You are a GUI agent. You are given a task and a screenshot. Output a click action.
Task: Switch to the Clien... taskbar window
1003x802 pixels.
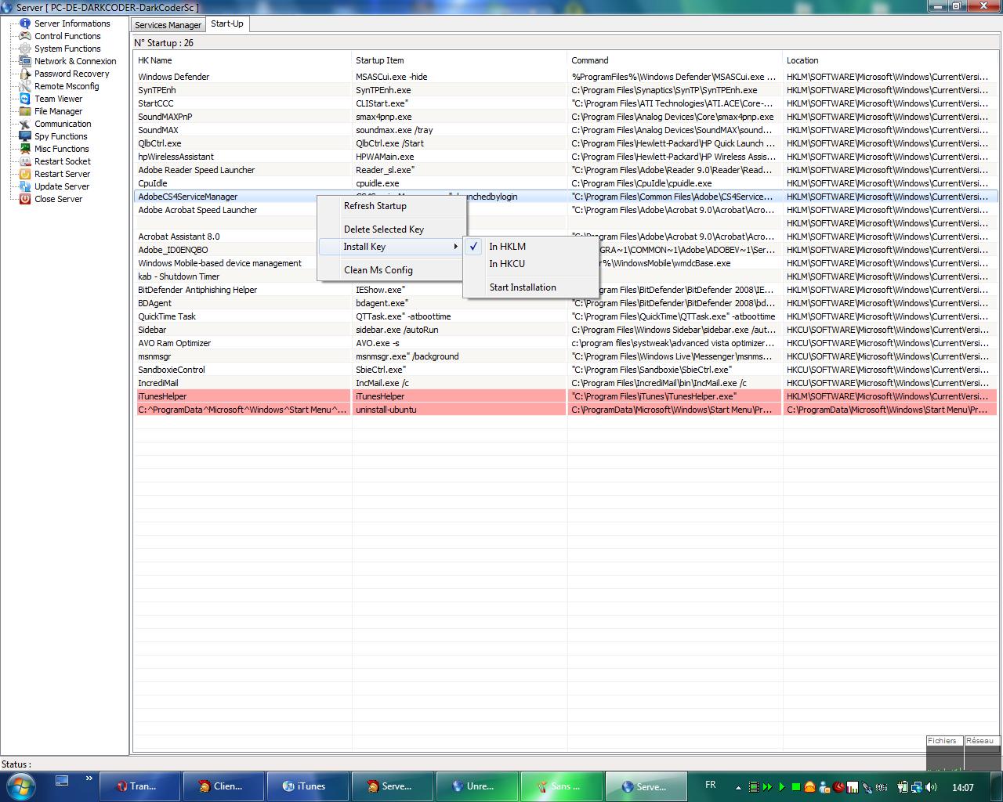point(223,786)
